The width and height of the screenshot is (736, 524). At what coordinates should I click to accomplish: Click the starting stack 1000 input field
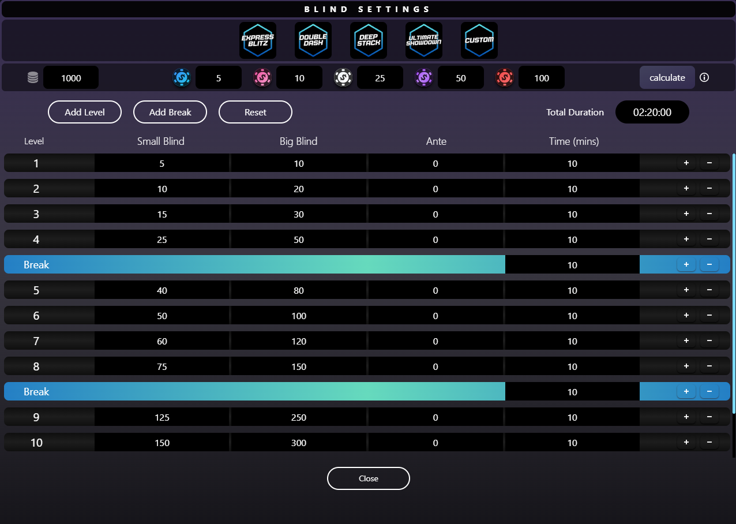pyautogui.click(x=71, y=78)
